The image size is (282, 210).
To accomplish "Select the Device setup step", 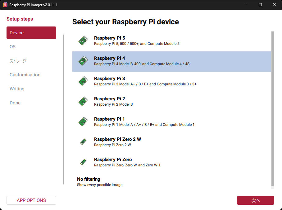I will coord(31,33).
